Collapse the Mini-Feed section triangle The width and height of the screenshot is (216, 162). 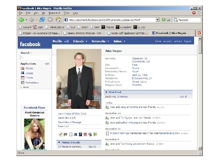pos(106,92)
